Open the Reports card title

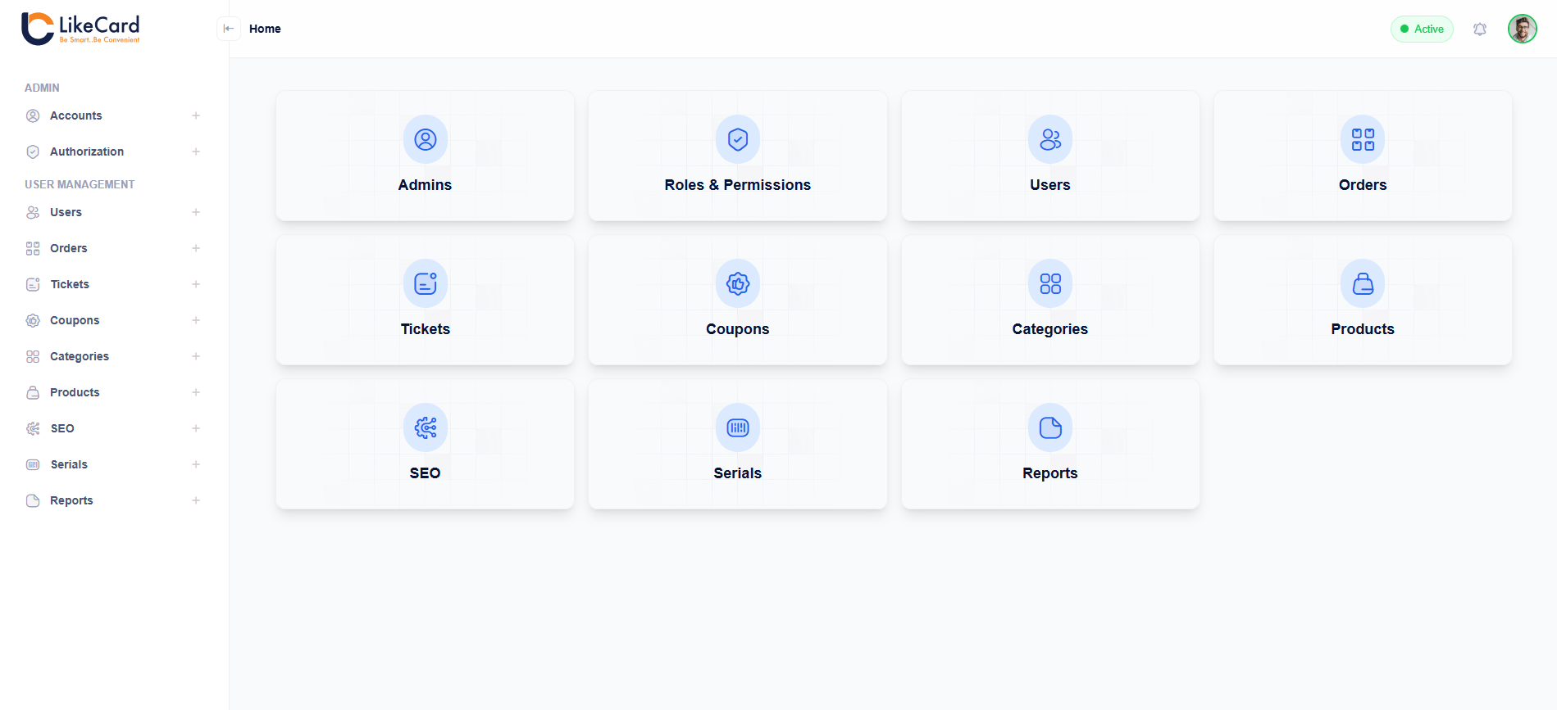point(1049,473)
